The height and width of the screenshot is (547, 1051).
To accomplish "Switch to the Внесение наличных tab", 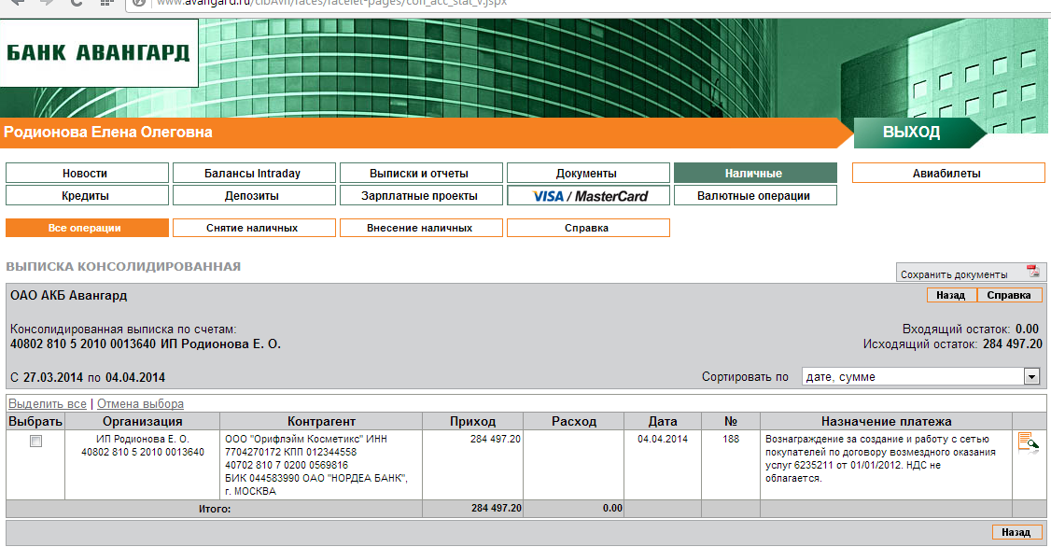I will click(x=421, y=228).
